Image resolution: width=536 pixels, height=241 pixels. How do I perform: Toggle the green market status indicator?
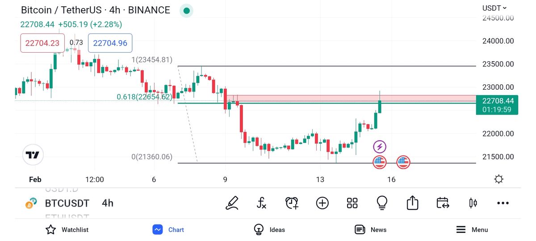tap(186, 11)
